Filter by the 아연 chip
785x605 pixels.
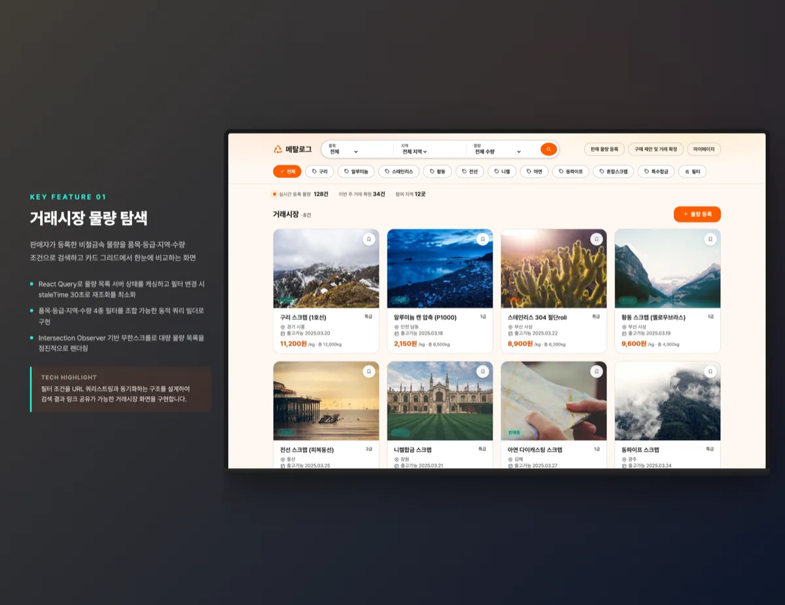point(534,171)
